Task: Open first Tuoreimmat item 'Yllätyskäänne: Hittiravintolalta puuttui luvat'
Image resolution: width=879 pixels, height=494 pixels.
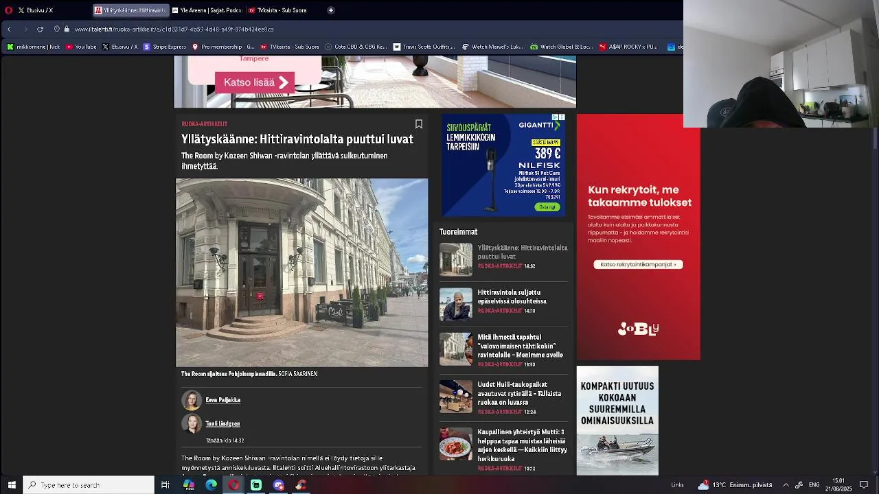Action: (523, 252)
